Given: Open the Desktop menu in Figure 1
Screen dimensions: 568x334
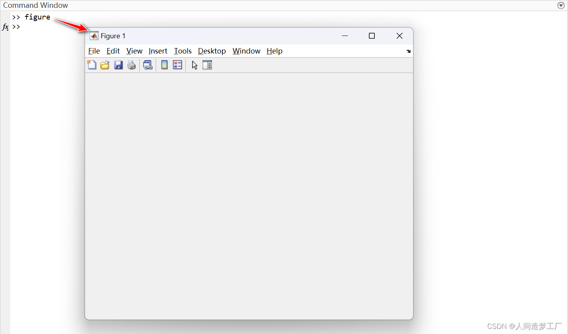Looking at the screenshot, I should pos(212,51).
